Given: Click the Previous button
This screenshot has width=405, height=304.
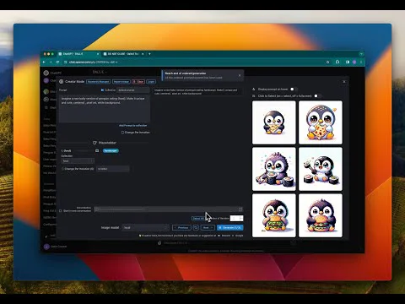Looking at the screenshot, I should 181,227.
